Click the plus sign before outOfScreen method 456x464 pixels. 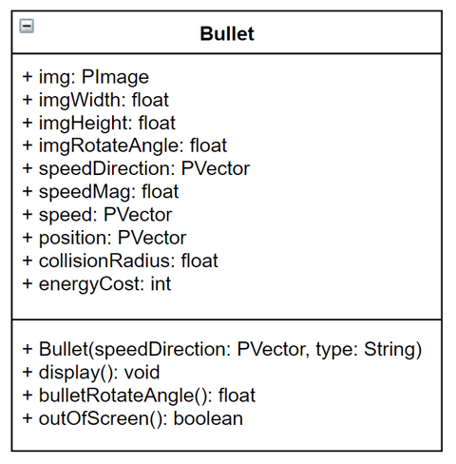[x=28, y=418]
